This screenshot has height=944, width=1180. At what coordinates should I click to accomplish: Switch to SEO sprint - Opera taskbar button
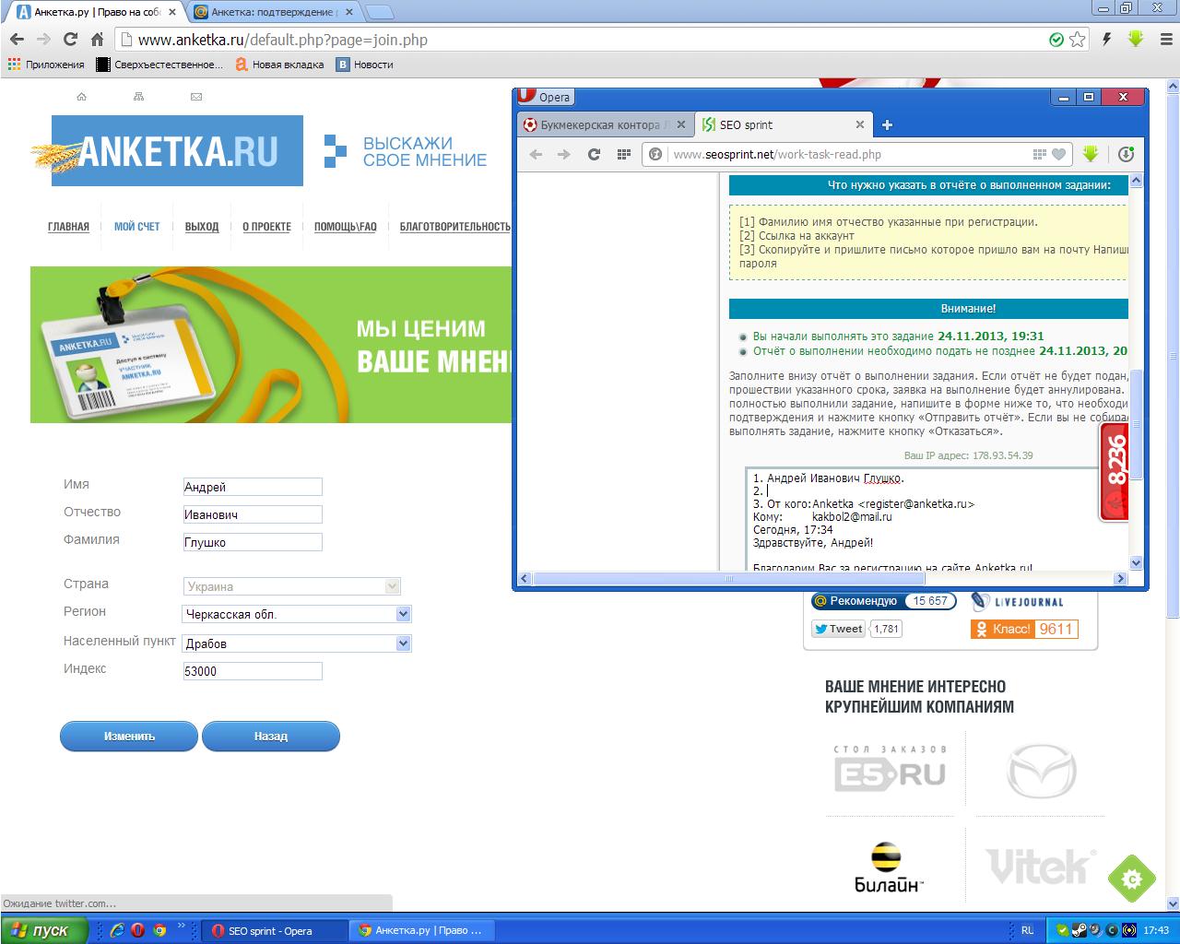(x=276, y=931)
